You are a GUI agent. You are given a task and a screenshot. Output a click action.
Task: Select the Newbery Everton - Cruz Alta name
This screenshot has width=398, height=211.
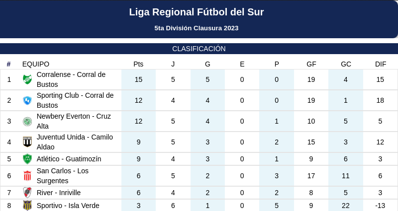pyautogui.click(x=74, y=121)
